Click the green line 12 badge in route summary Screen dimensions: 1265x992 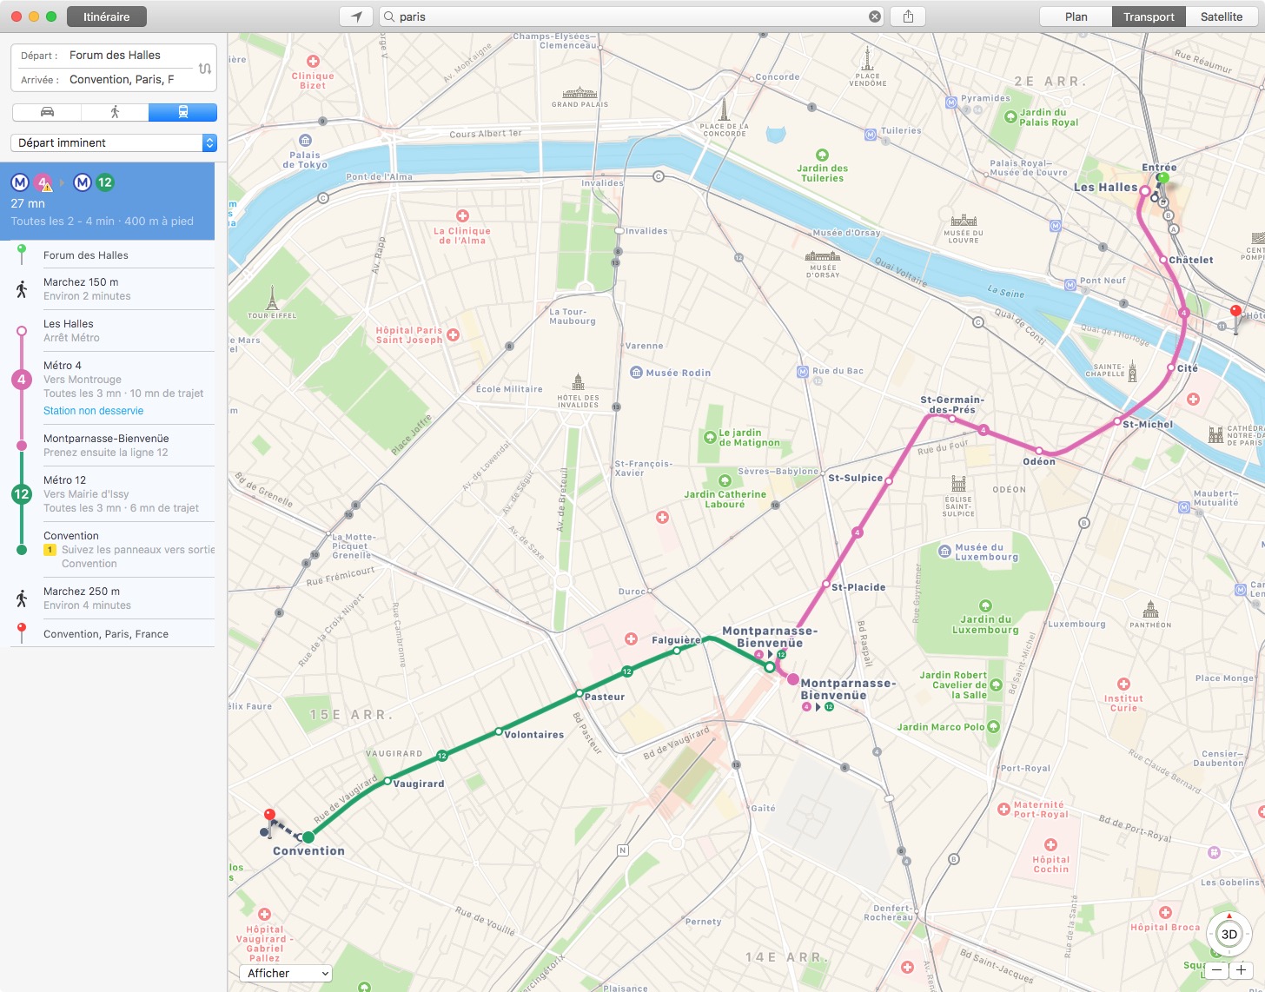click(105, 182)
